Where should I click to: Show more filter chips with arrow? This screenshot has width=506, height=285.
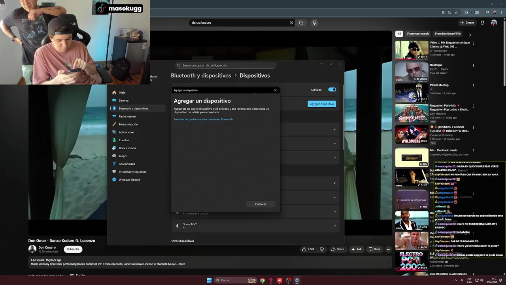point(470,35)
